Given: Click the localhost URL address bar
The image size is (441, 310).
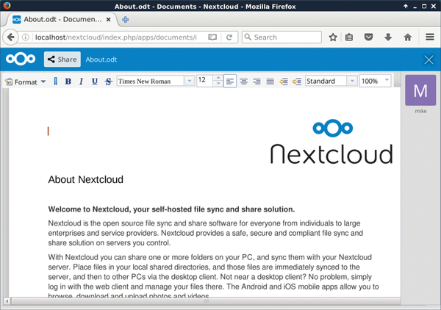Looking at the screenshot, I should tap(116, 37).
